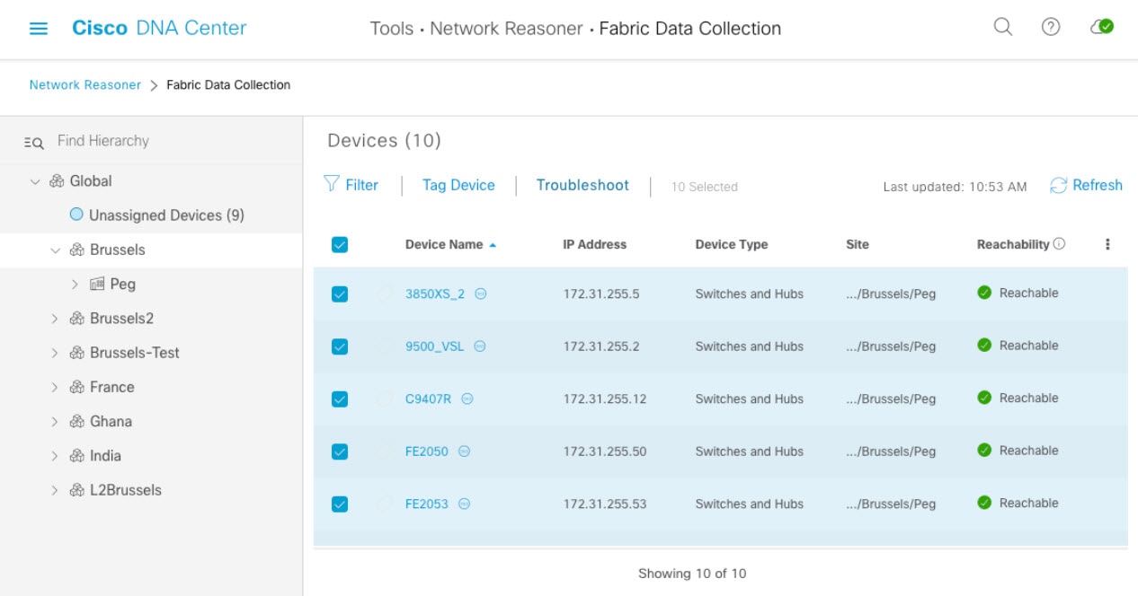1138x596 pixels.
Task: Select the Ghana site in hierarchy
Action: click(x=111, y=422)
